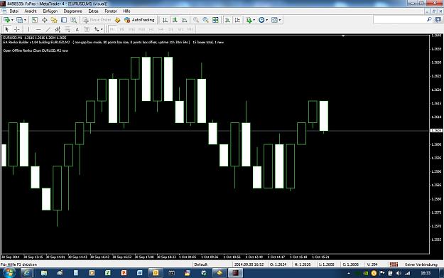Viewport: 444px width, 278px height.
Task: Select the crosshair tool
Action: [17, 29]
